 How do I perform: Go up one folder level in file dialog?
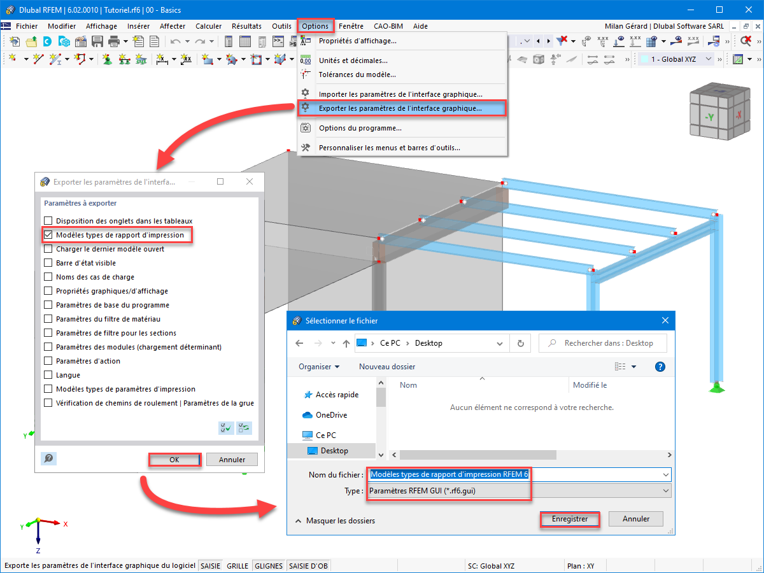346,343
